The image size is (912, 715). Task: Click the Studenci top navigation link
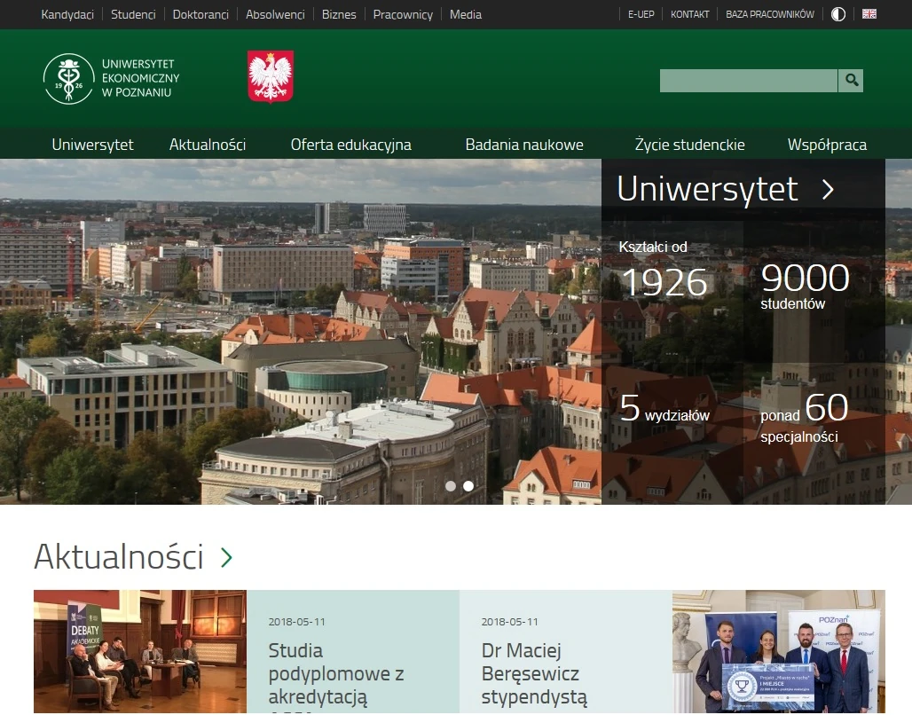133,14
